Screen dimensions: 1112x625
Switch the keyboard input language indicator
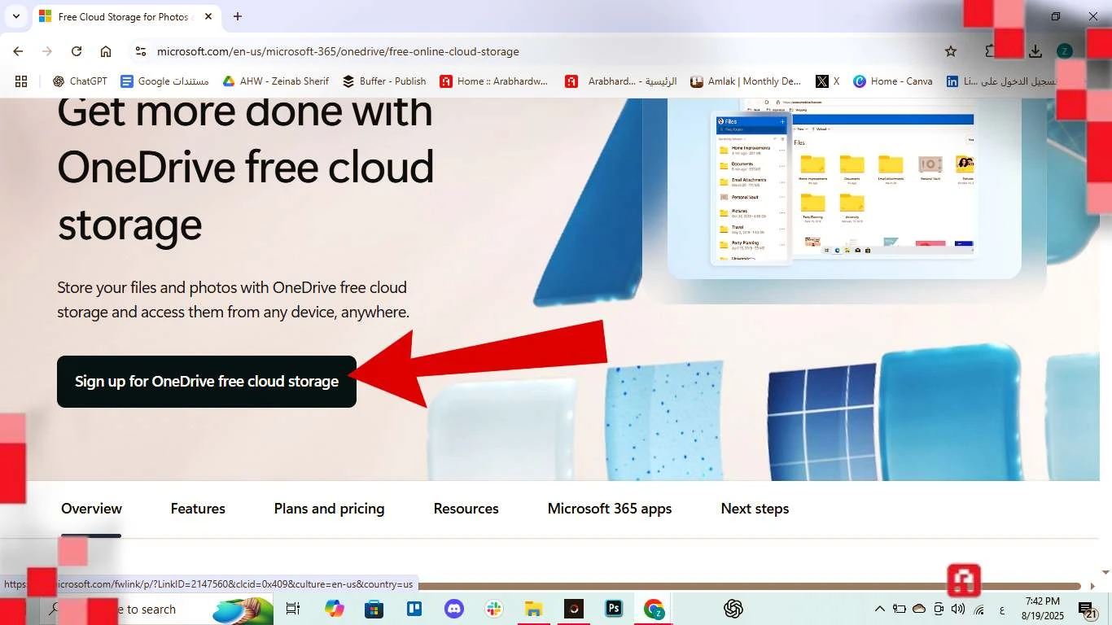1001,610
